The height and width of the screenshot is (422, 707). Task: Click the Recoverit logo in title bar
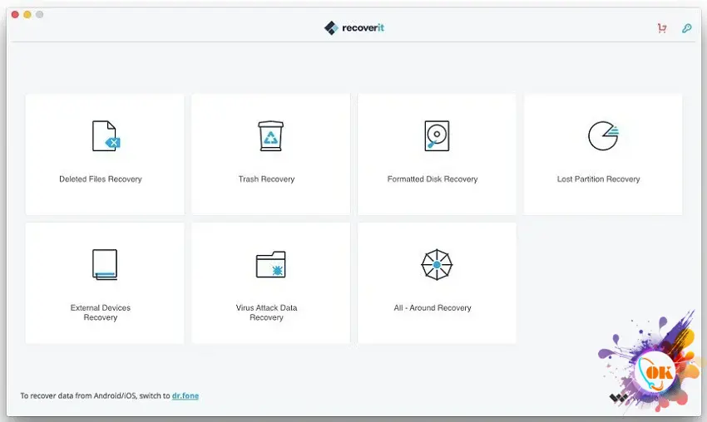coord(354,28)
